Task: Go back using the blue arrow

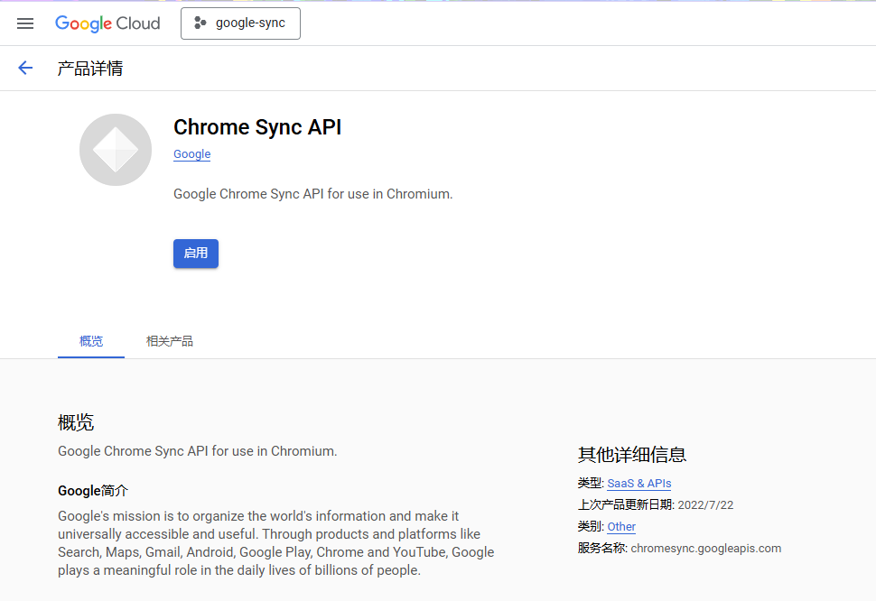Action: (x=25, y=68)
